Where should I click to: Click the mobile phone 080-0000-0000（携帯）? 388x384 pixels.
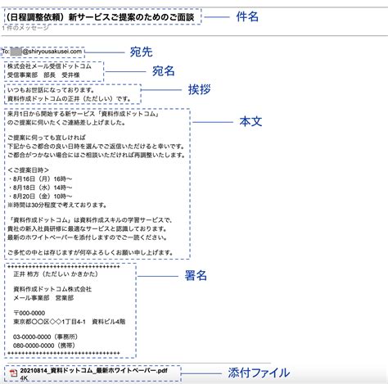44,346
